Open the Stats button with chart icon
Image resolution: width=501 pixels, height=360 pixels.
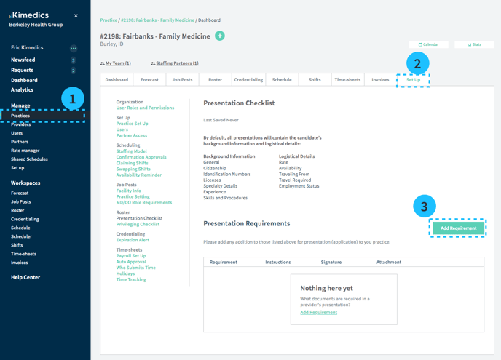pos(474,44)
